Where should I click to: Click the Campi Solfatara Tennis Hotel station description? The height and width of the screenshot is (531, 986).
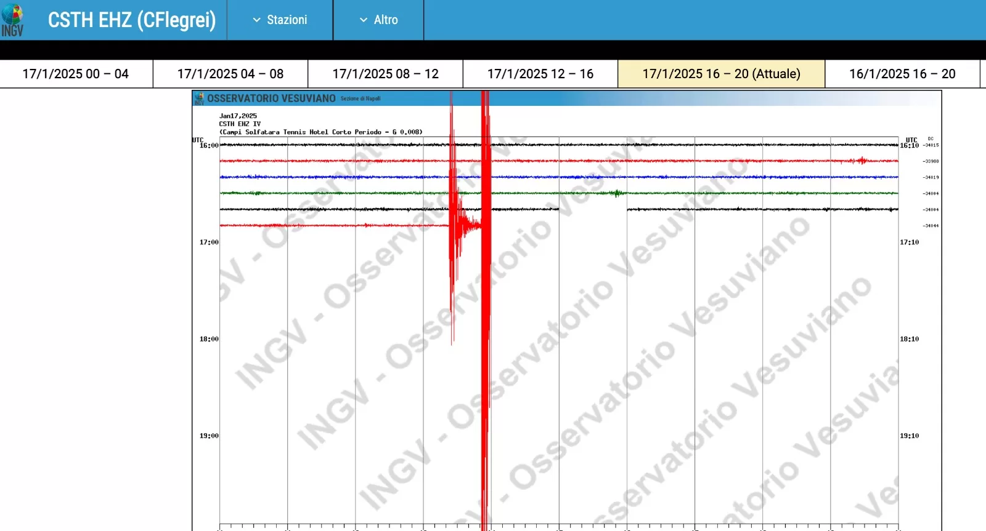[x=320, y=132]
